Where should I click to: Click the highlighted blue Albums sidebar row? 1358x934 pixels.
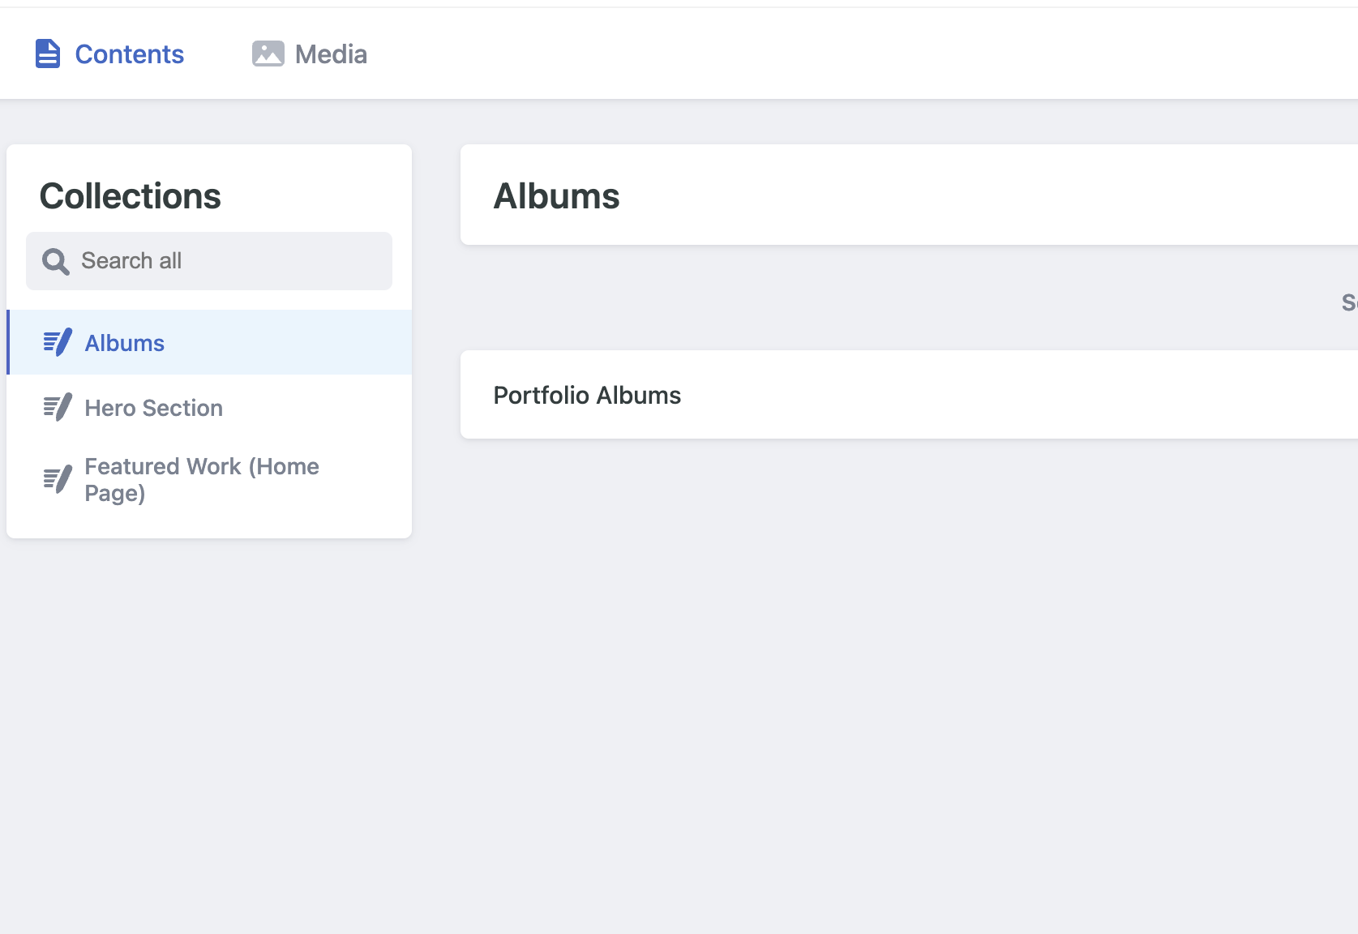(x=209, y=342)
